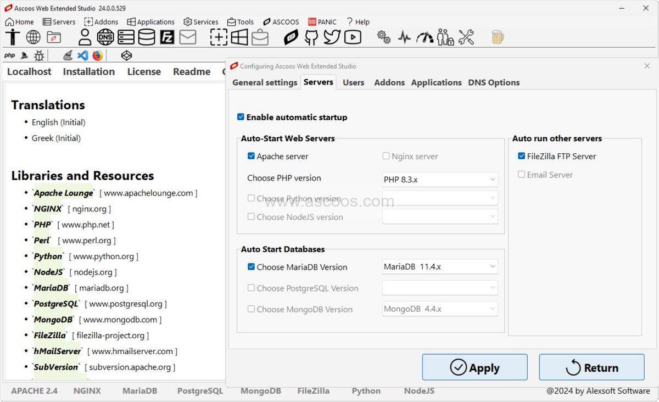Open the PostgreSQL version dropdown
Image resolution: width=659 pixels, height=402 pixels.
[x=440, y=288]
